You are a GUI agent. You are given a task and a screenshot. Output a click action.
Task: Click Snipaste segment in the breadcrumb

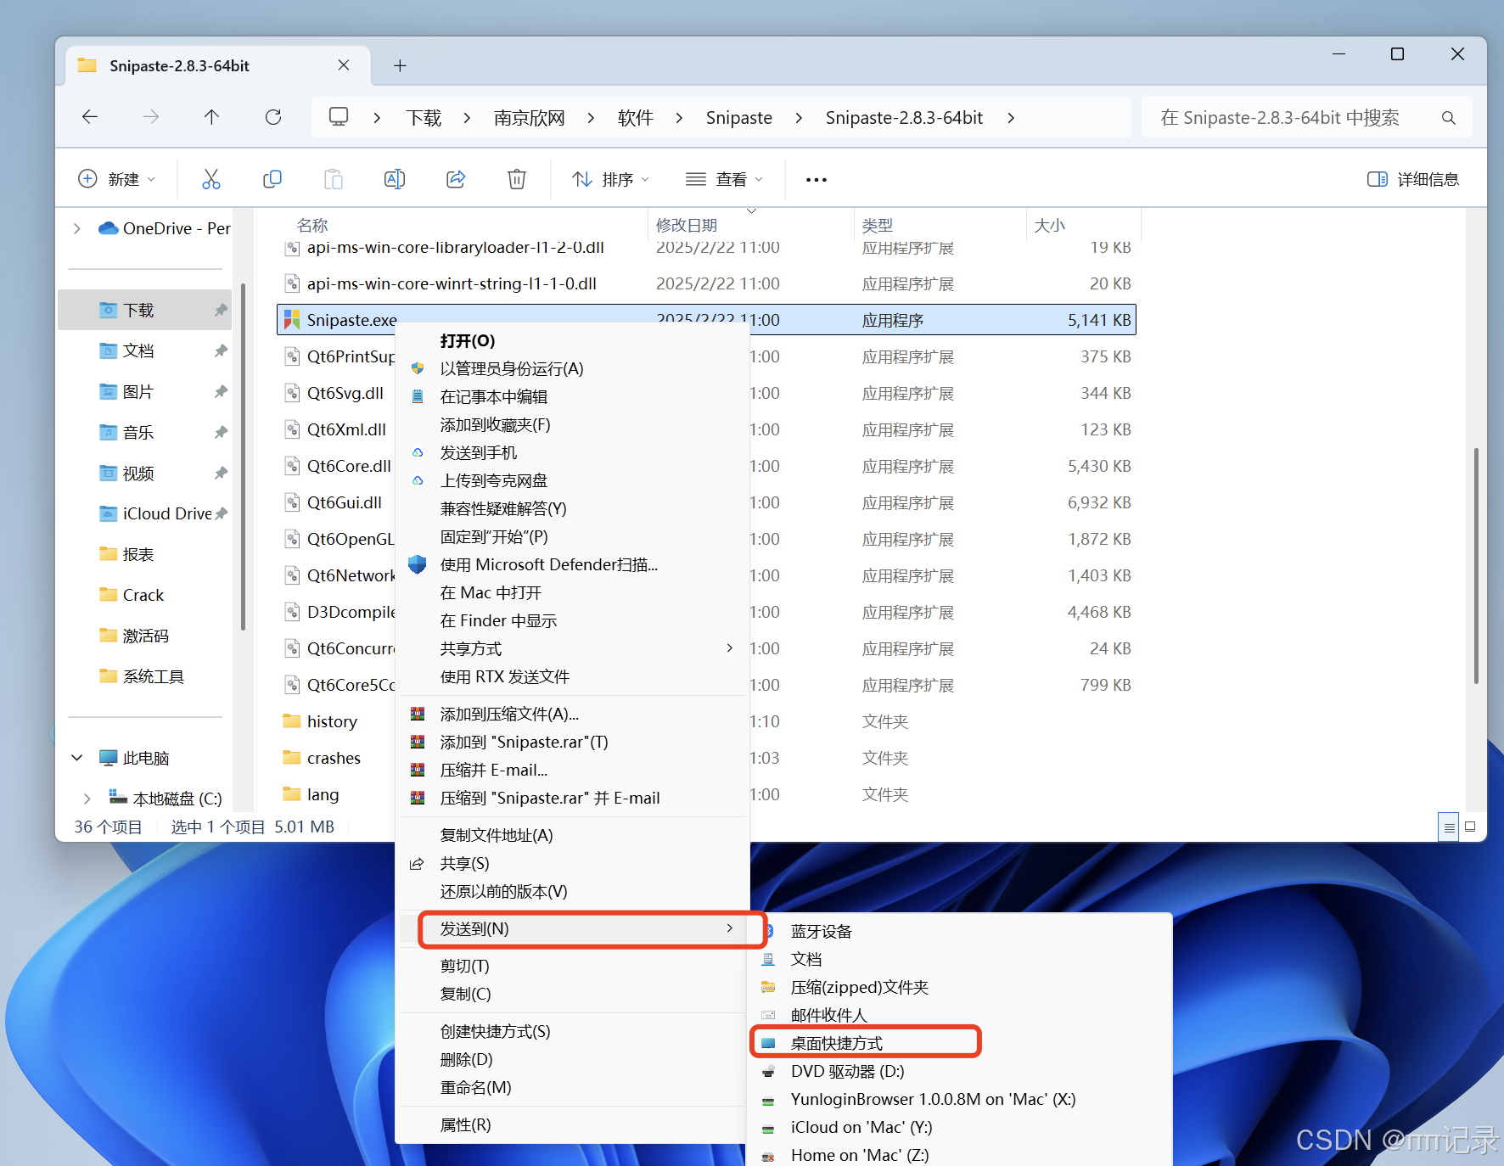(739, 118)
